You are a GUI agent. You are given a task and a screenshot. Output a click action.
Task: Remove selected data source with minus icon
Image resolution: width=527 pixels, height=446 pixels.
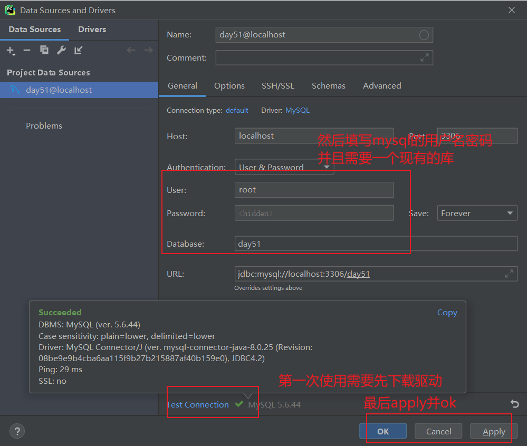[x=27, y=51]
